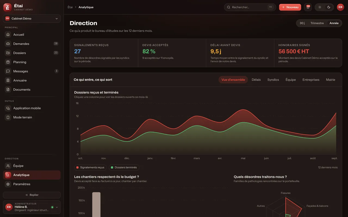Image resolution: width=348 pixels, height=217 pixels.
Task: Switch to Entreprises tab
Action: pyautogui.click(x=311, y=80)
